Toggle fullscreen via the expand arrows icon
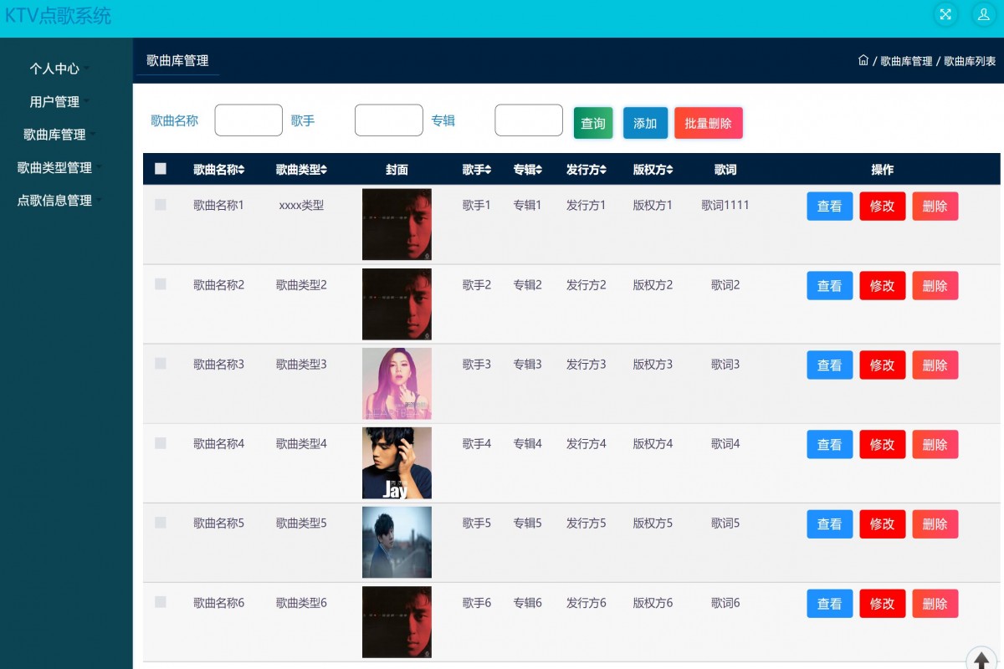 pos(945,14)
